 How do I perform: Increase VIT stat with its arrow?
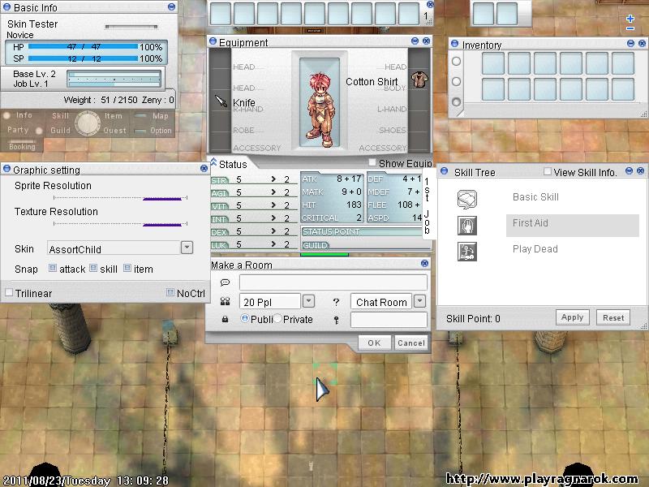click(x=273, y=205)
